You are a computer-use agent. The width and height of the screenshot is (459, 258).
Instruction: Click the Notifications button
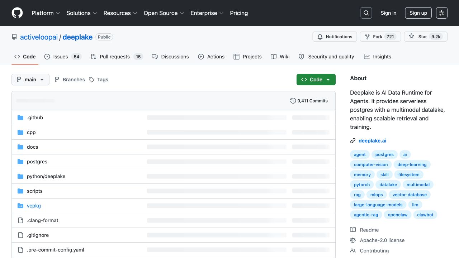click(x=335, y=37)
